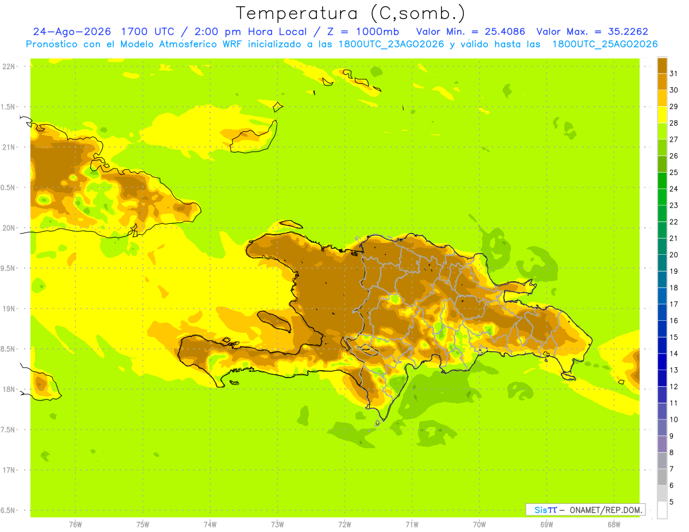Image resolution: width=689 pixels, height=532 pixels.
Task: Click the 'ONAMET/REP.DOM.' credit label
Action: click(606, 510)
